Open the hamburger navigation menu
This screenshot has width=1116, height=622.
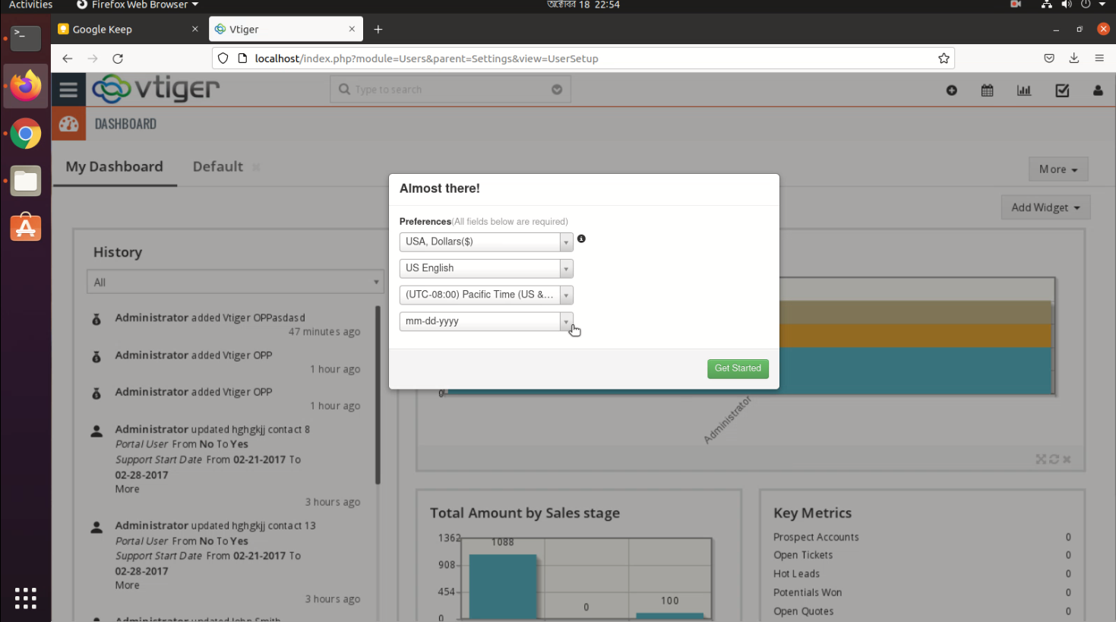pyautogui.click(x=68, y=89)
